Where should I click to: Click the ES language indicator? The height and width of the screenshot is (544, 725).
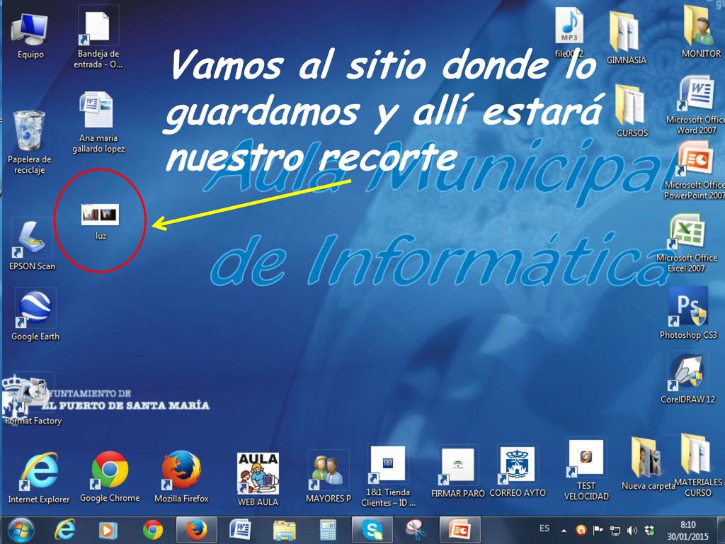[544, 528]
